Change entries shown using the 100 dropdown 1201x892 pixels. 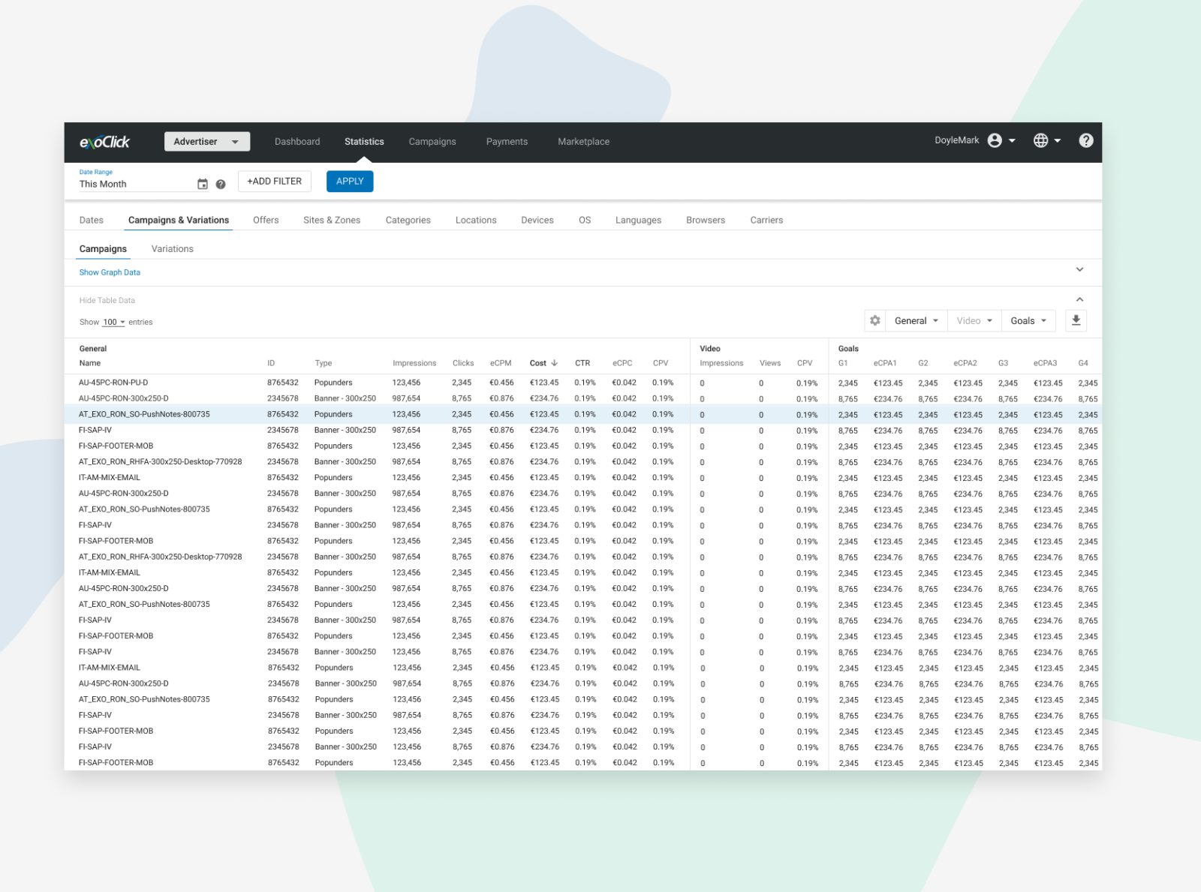[x=112, y=322]
